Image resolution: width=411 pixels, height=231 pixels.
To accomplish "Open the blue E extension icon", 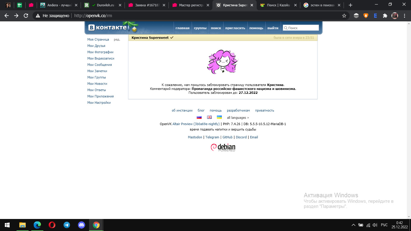I will click(x=375, y=16).
